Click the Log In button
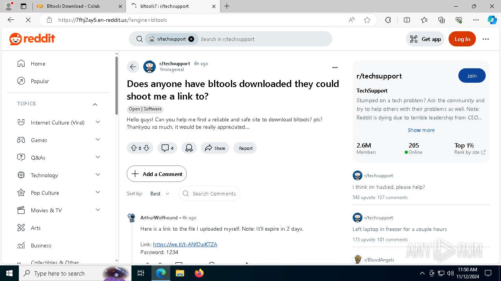 click(x=462, y=39)
